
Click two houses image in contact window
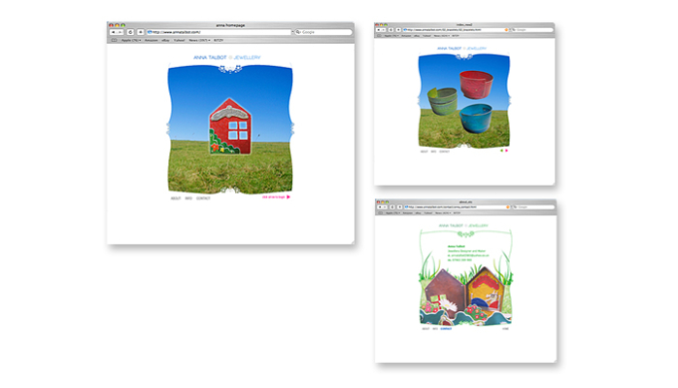[x=466, y=295]
